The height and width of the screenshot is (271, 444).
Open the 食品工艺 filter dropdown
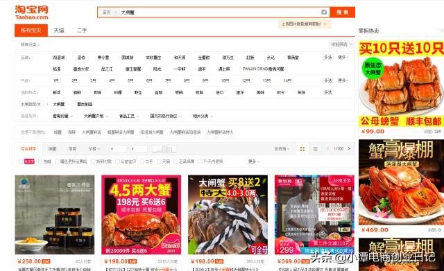[x=129, y=116]
